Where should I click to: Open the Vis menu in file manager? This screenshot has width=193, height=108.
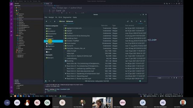pos(56,17)
